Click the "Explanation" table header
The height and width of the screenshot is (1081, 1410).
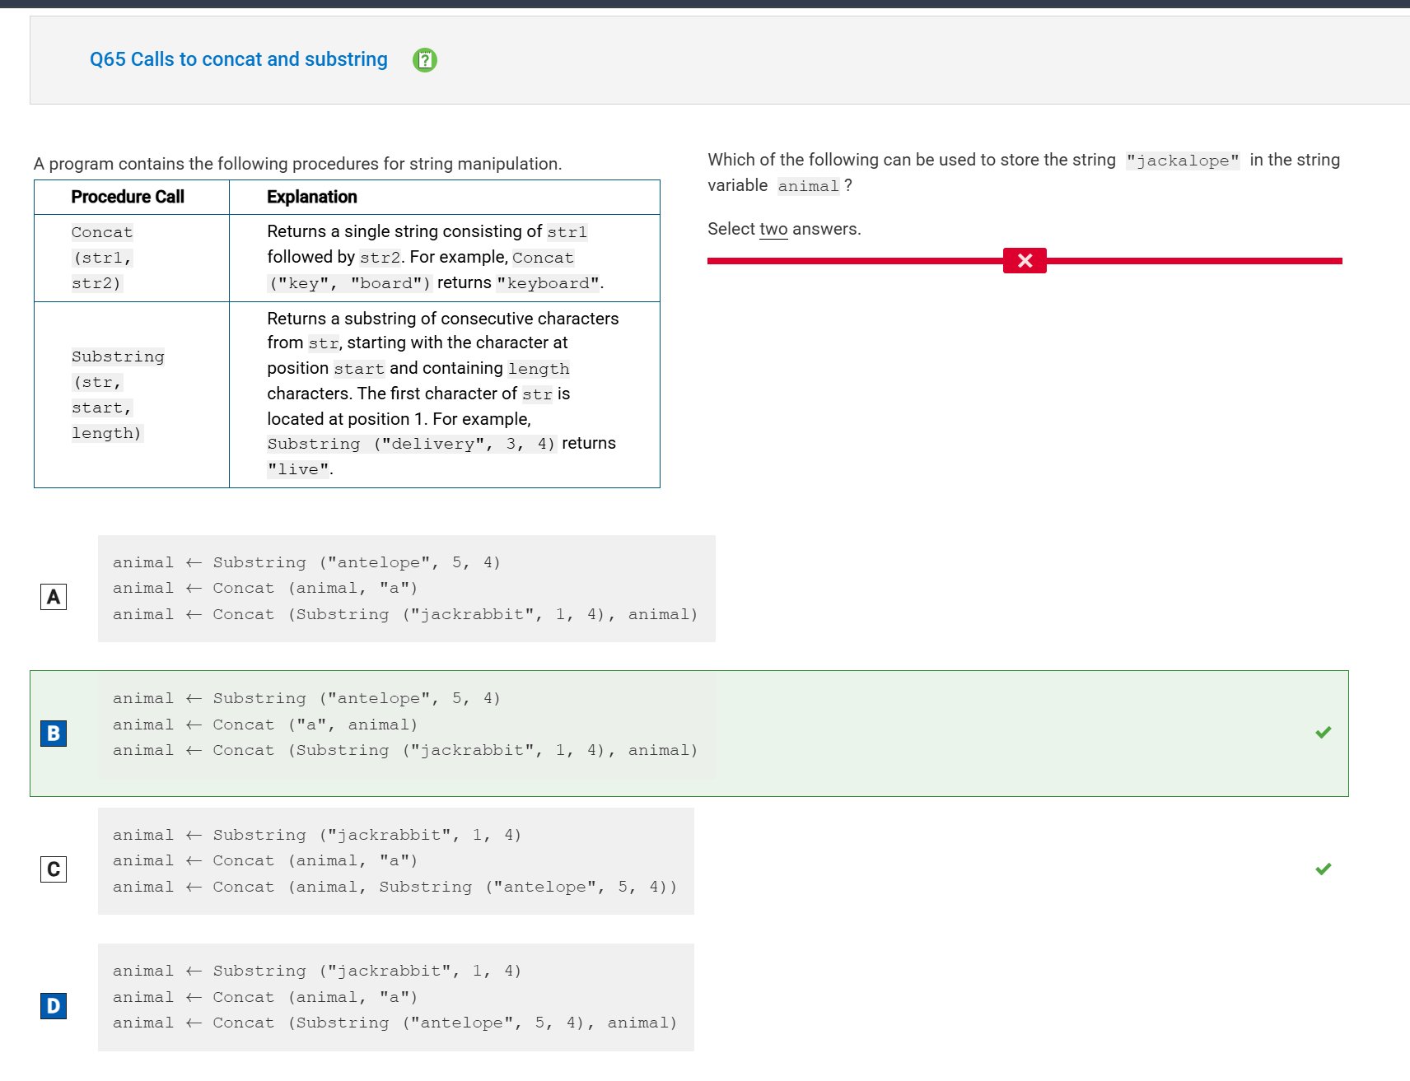click(312, 197)
